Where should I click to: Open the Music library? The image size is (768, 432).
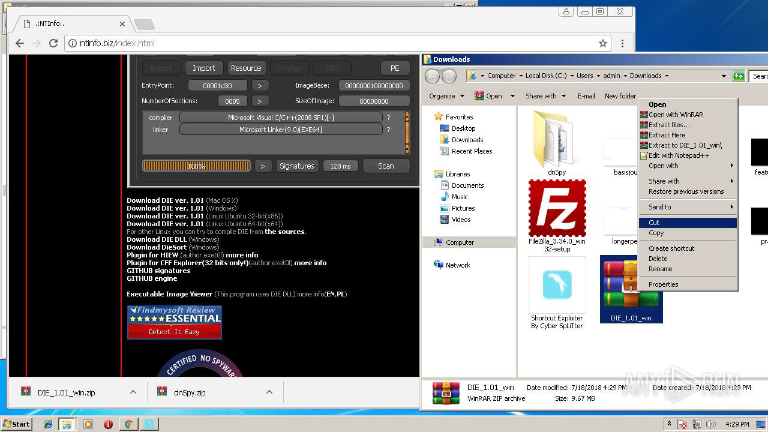tap(460, 197)
